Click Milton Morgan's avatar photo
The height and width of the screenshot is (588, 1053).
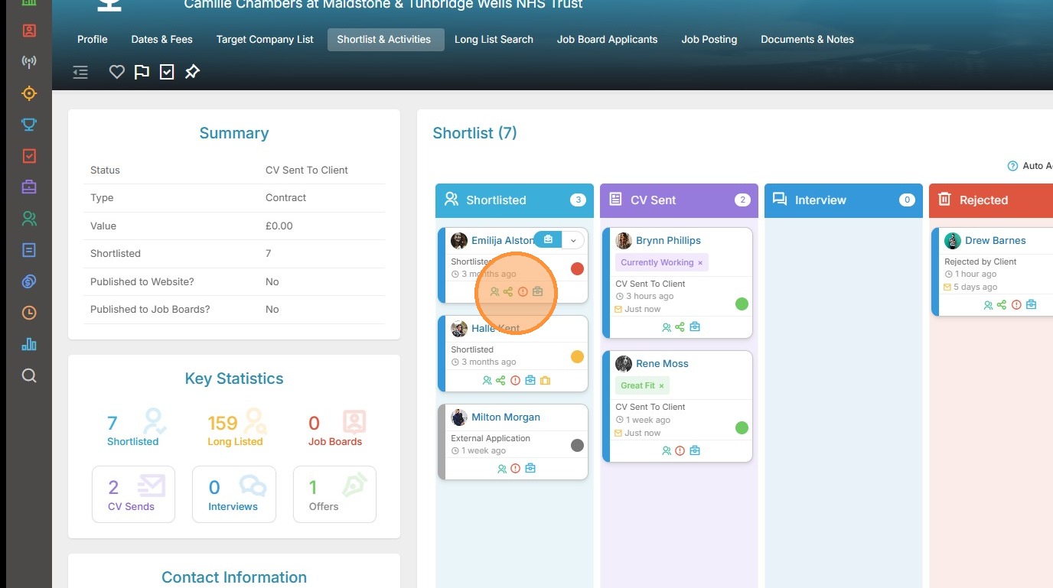pos(459,417)
